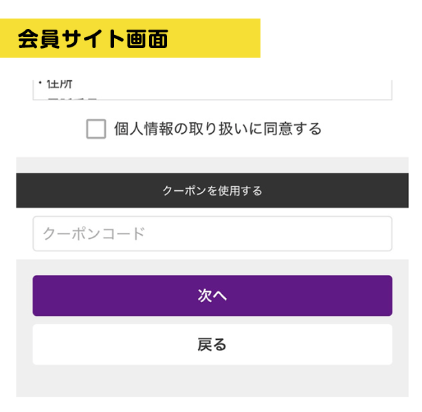Go back using the 戻る button
The image size is (422, 412).
212,345
